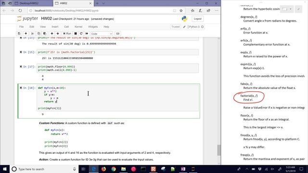This screenshot has width=308, height=173.
Task: Click the kernel idle circle indicator
Action: [202, 27]
